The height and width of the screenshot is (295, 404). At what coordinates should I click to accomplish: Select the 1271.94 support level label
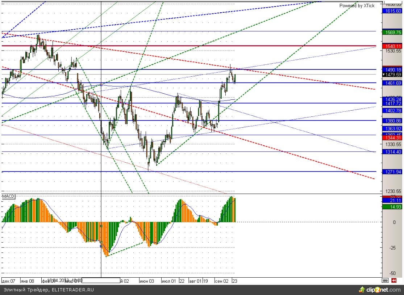392,172
